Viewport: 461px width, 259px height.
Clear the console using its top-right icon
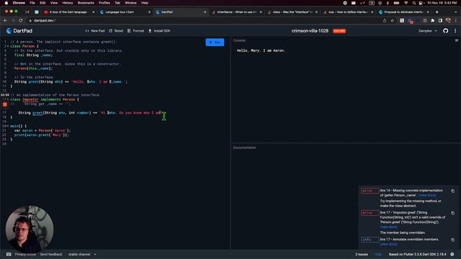(457, 40)
